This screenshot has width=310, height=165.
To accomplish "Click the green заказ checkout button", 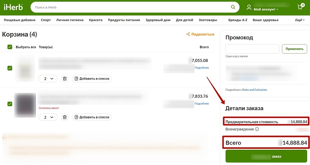I will point(266,156).
